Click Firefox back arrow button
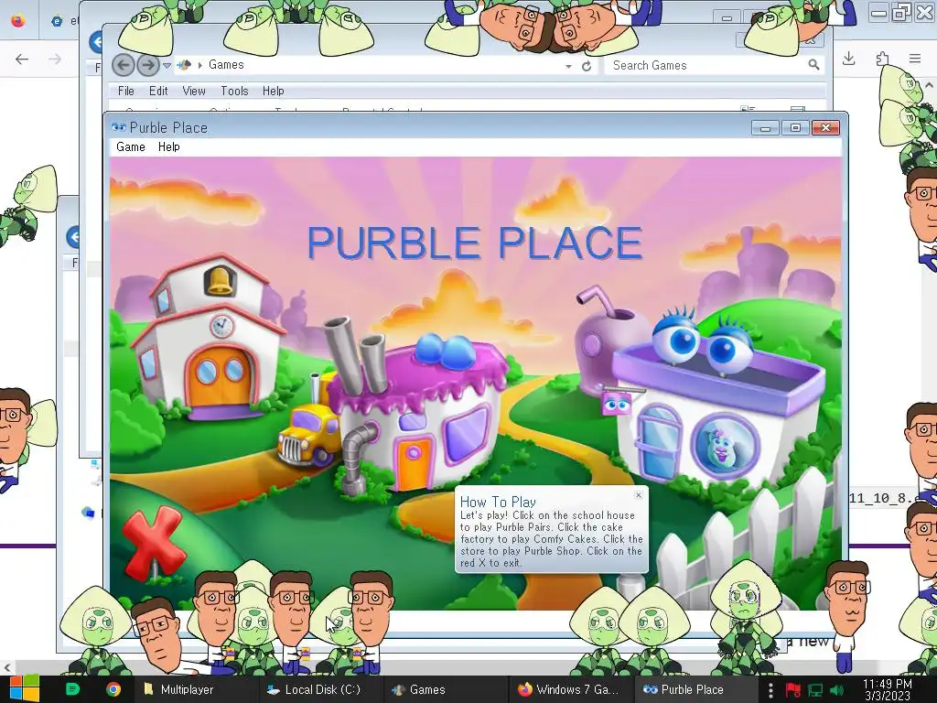Viewport: 937px width, 703px height. coord(22,59)
